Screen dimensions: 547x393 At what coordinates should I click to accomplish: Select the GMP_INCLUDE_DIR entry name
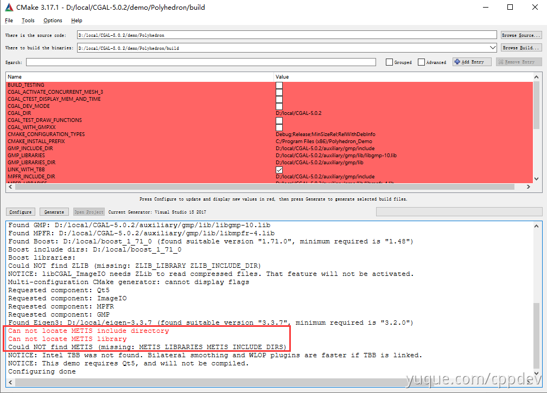click(x=30, y=149)
